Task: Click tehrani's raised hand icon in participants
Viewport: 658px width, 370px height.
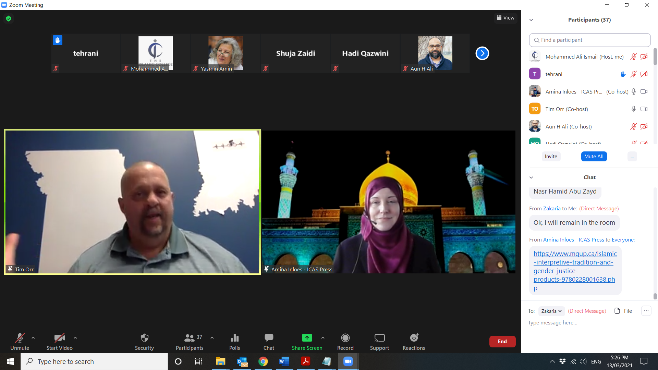Action: 623,74
